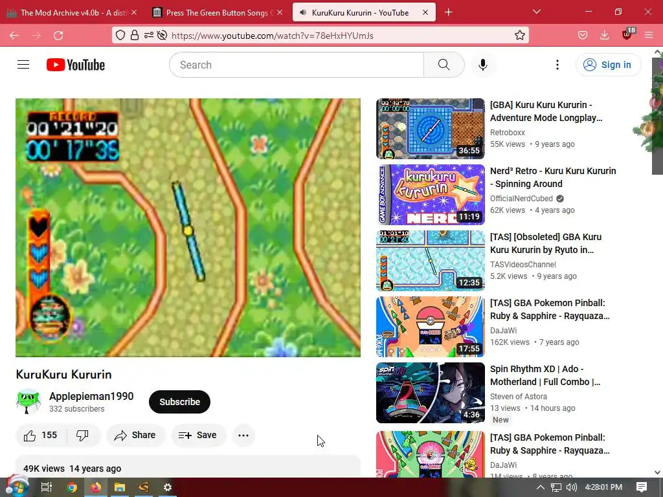Close Press The Green Button tab
Viewport: 663px width, 497px height.
[280, 13]
